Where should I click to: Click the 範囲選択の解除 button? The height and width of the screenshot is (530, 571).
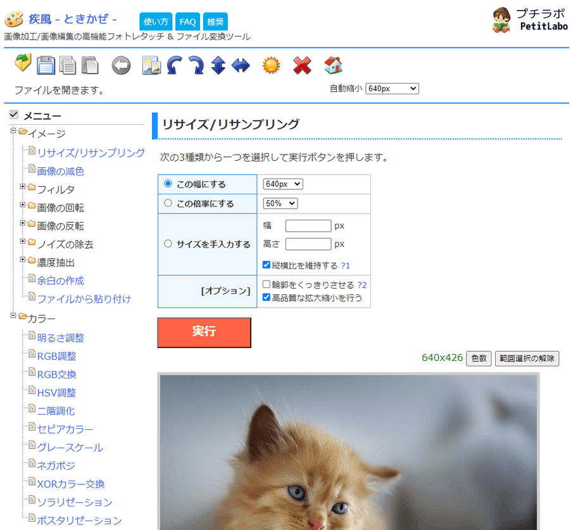[527, 358]
